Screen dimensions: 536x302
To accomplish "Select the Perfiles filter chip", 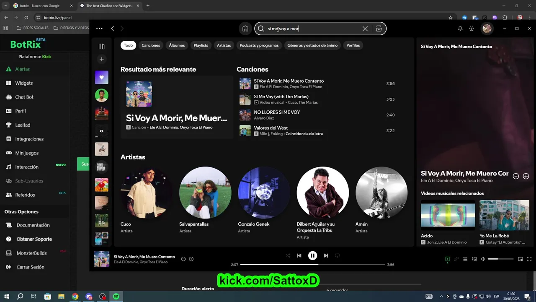I will click(x=353, y=45).
